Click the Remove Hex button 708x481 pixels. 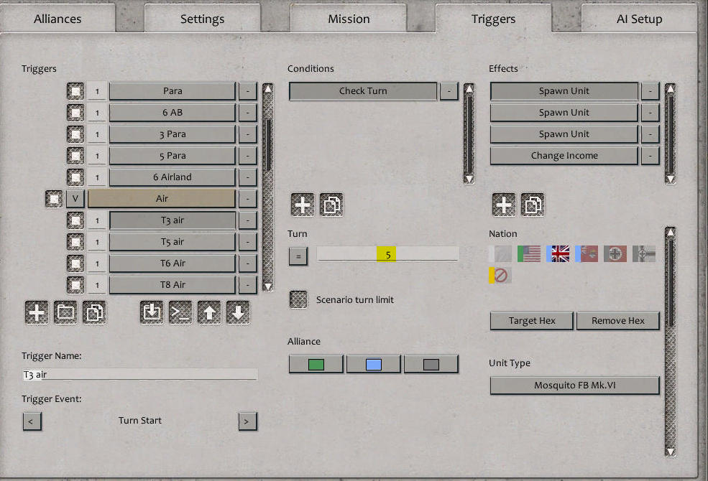click(617, 320)
